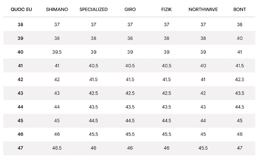Select the GIRO column header

tap(130, 9)
